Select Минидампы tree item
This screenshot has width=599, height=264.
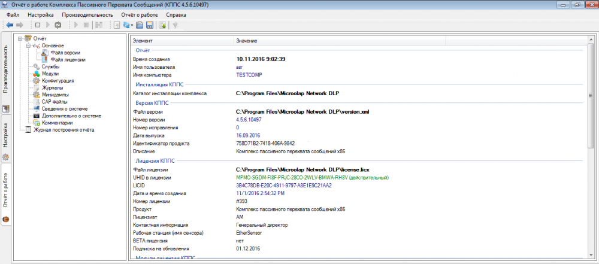pos(55,95)
